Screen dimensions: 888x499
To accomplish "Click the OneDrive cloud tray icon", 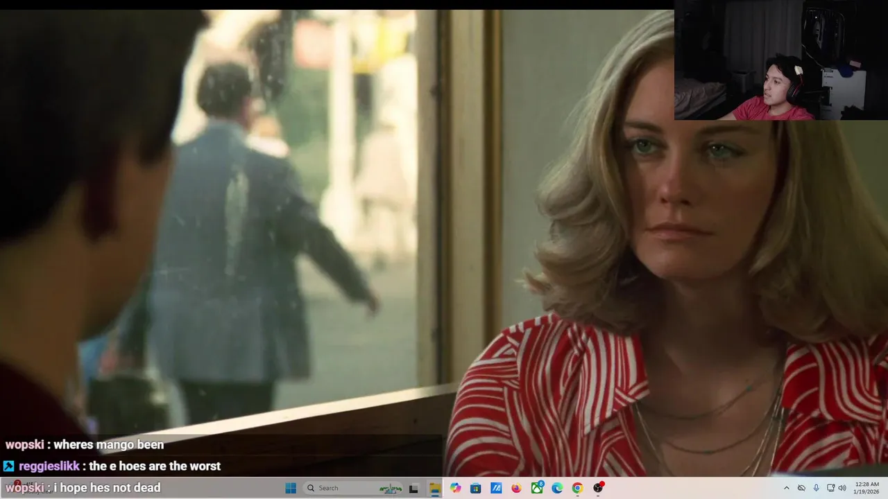I will point(801,488).
